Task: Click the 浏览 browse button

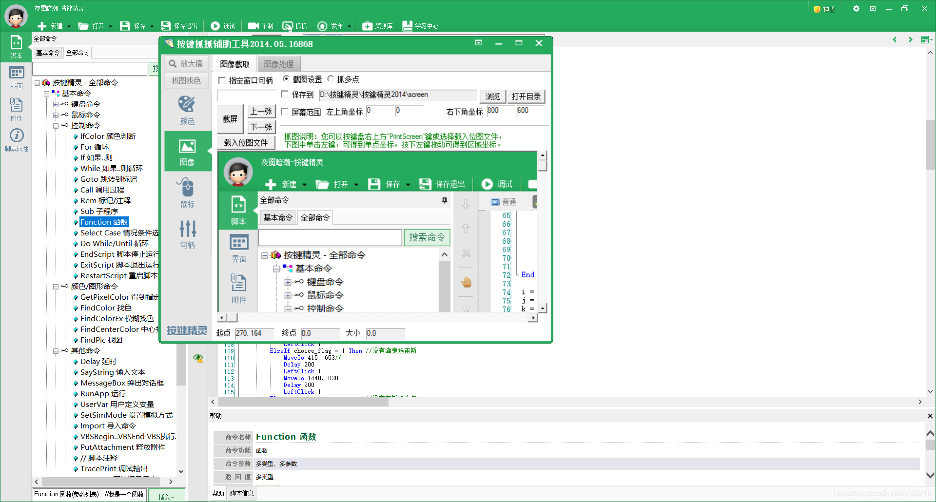Action: [x=493, y=97]
